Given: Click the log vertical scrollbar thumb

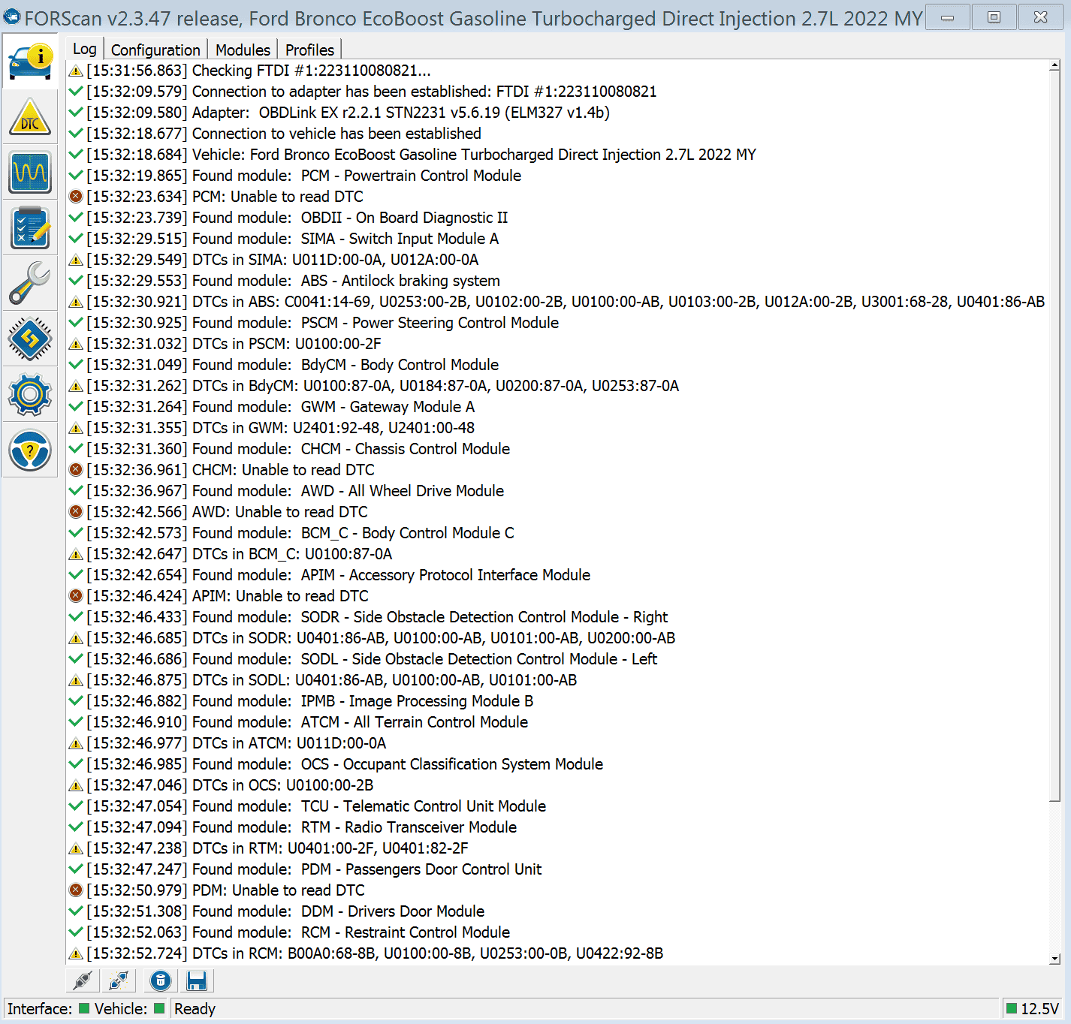Looking at the screenshot, I should point(1054,437).
